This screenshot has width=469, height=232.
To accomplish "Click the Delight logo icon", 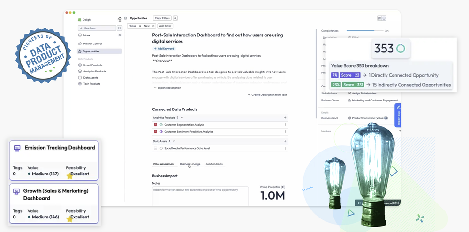I will tap(80, 19).
